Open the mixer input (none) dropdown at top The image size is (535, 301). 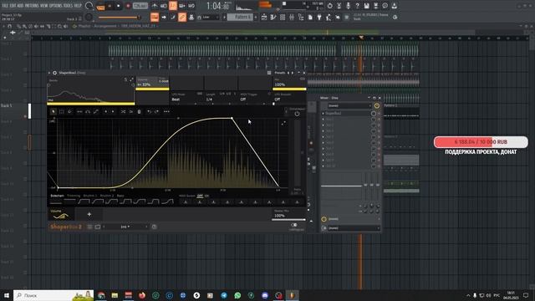[x=349, y=106]
